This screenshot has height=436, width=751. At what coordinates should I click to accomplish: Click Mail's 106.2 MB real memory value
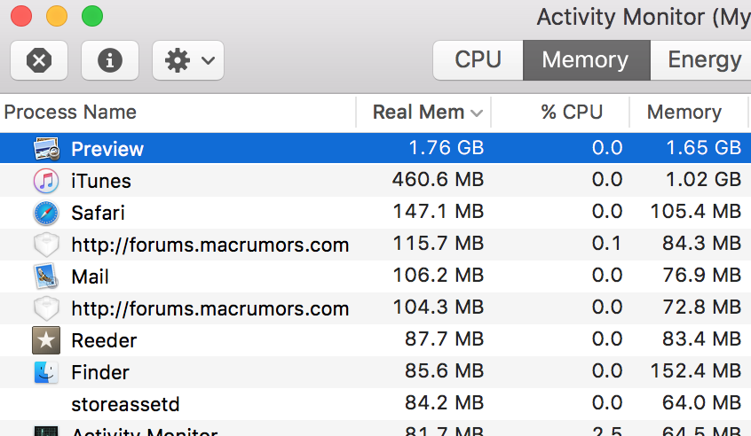pos(438,276)
